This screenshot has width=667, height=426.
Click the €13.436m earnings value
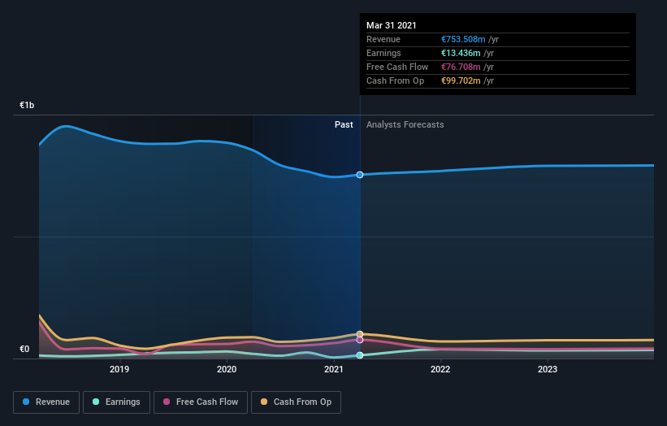(x=461, y=53)
